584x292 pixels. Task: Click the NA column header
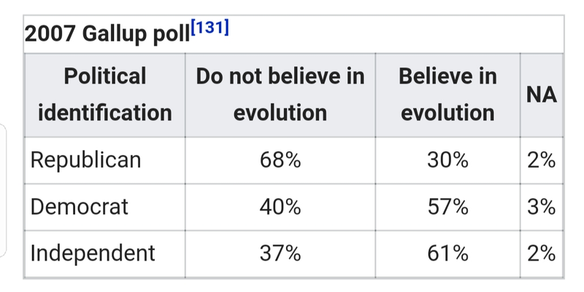click(x=542, y=95)
